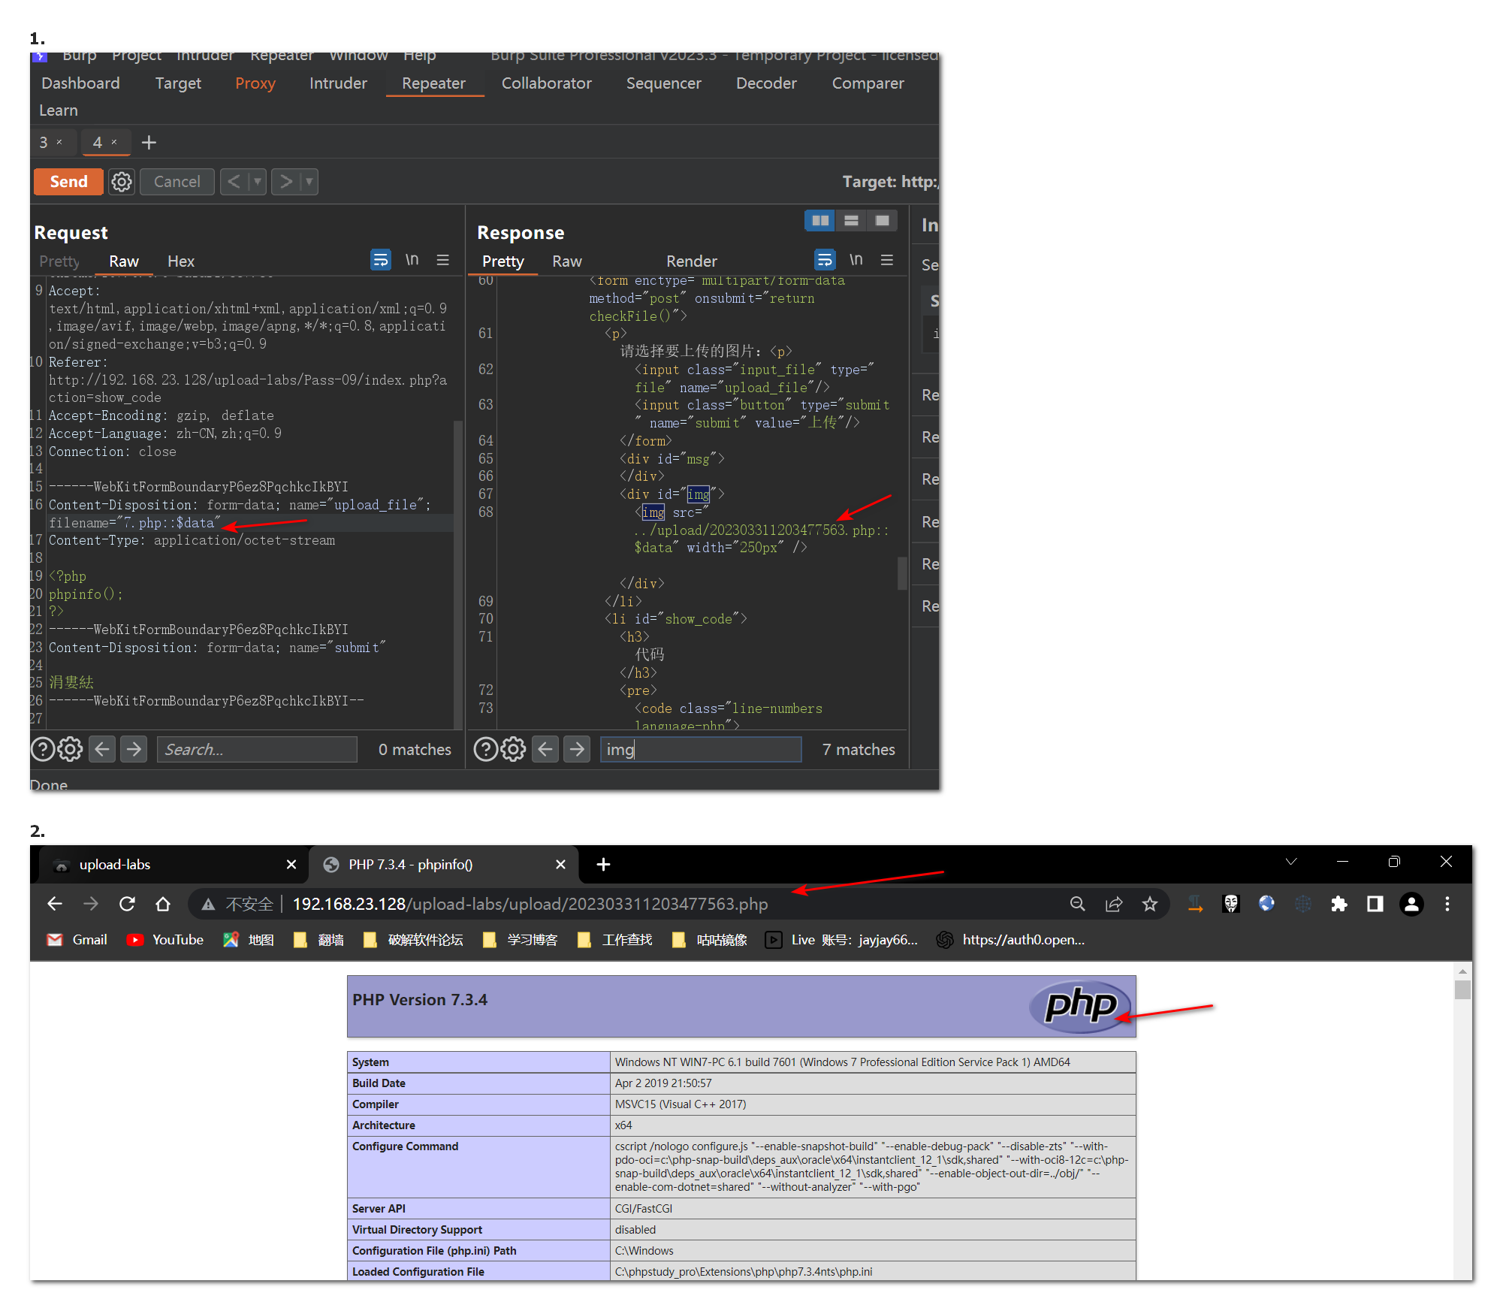This screenshot has width=1503, height=1311.
Task: Open the Render tab in Response
Action: coord(691,261)
